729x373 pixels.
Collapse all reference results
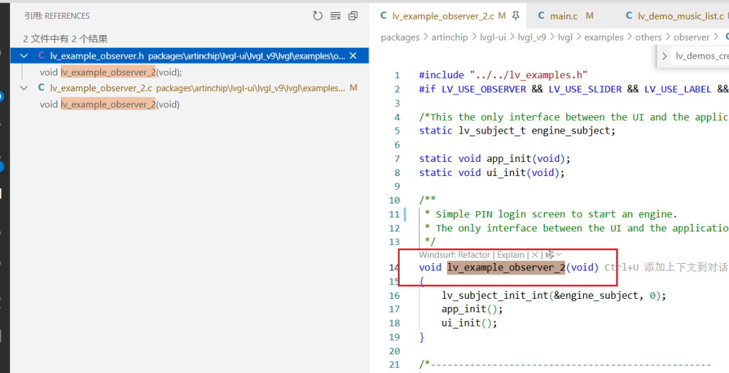353,16
